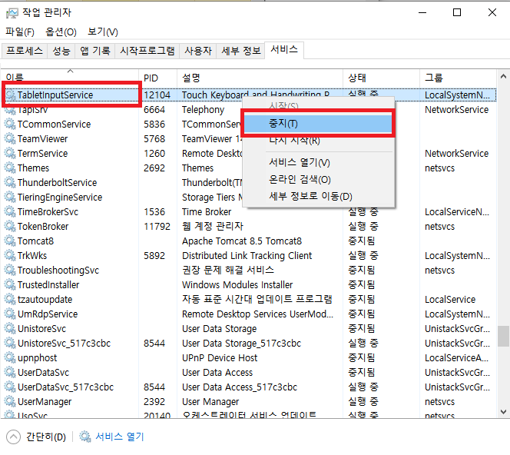
Task: Switch to the 사용자 tab
Action: [x=198, y=51]
